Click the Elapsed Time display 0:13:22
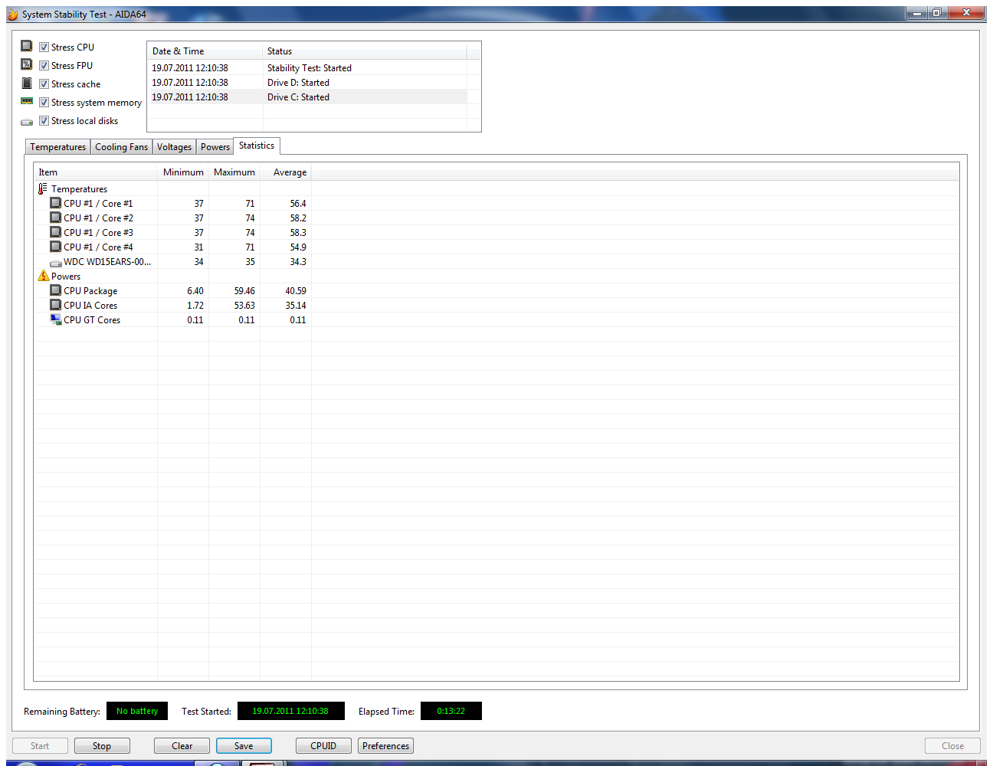993x766 pixels. (x=451, y=711)
